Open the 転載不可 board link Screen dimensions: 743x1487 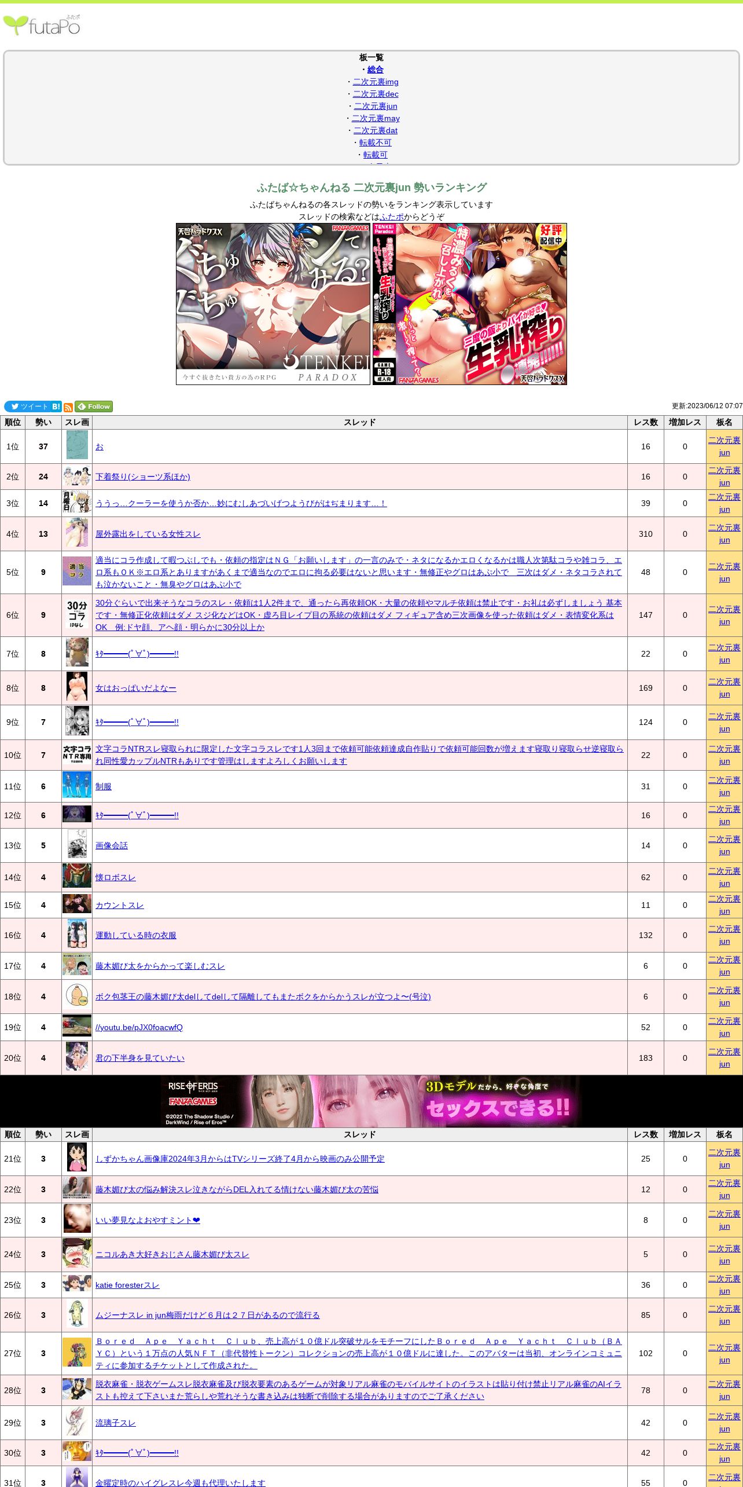[376, 142]
